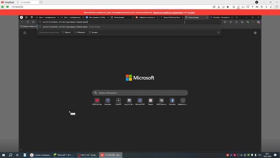This screenshot has height=158, width=280.
Task: Open the Edge Copilot icon
Action: point(259,22)
